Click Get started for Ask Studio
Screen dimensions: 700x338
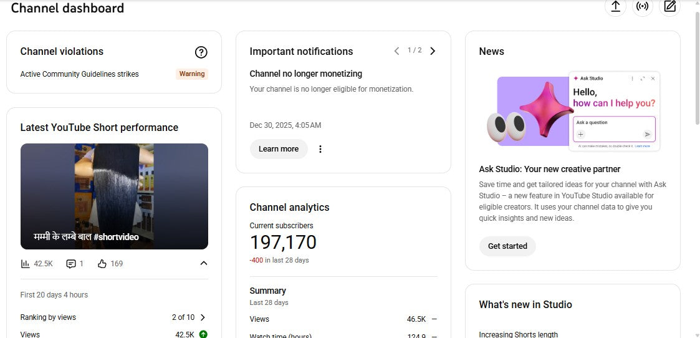click(x=507, y=246)
